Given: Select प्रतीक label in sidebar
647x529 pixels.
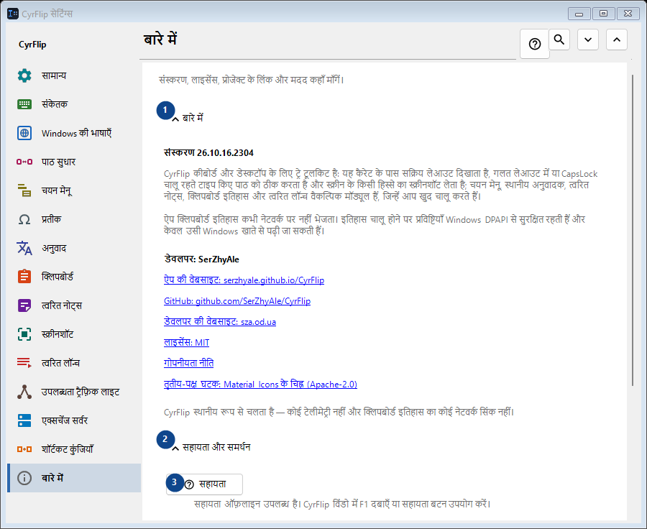Looking at the screenshot, I should tap(51, 219).
